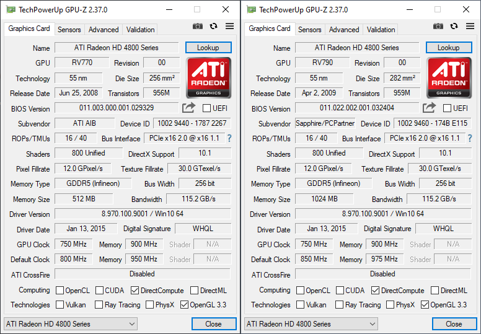Toggle DirectCompute checkbox in left window

(135, 290)
